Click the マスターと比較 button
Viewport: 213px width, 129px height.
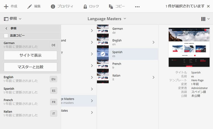click(30, 67)
